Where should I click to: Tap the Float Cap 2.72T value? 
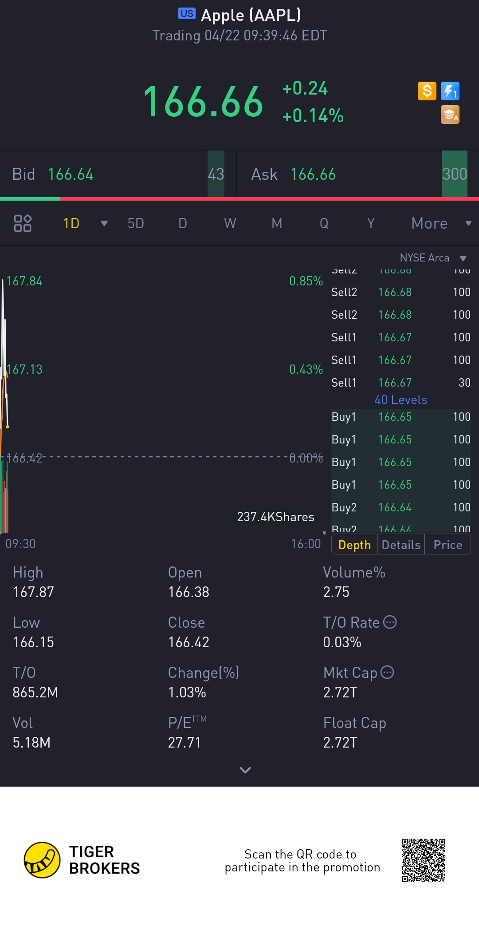point(340,742)
